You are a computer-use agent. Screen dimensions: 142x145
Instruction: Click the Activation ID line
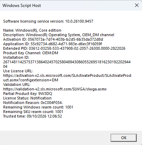tap(53, 39)
